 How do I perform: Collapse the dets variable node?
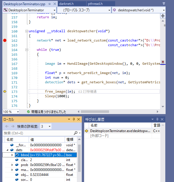tap(8, 150)
